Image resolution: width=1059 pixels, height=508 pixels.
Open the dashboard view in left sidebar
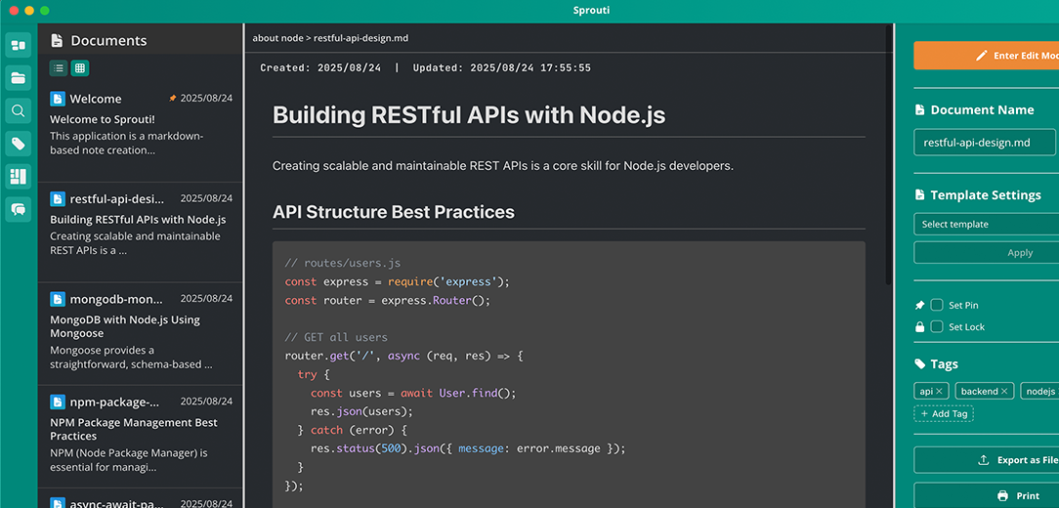coord(18,45)
